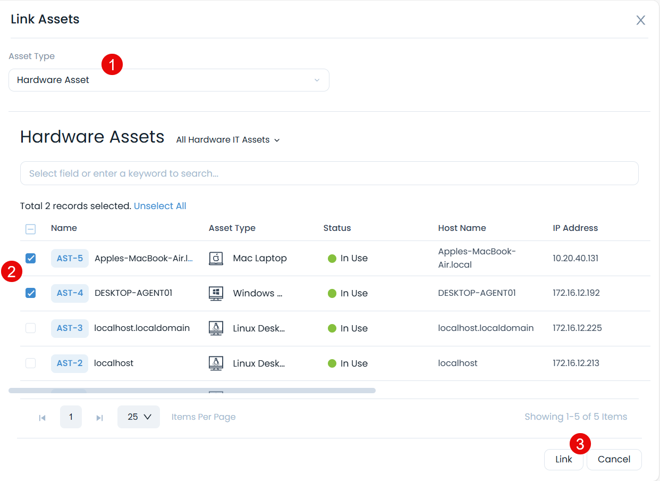Close the Link Assets dialog
660x481 pixels.
[641, 20]
